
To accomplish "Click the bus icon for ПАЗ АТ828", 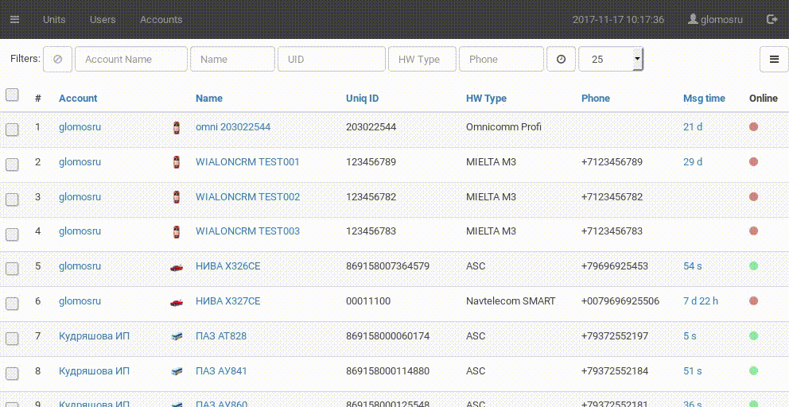I will pyautogui.click(x=176, y=337).
